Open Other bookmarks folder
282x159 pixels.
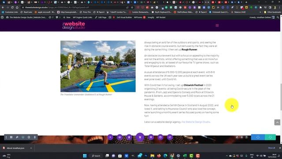pos(272,12)
